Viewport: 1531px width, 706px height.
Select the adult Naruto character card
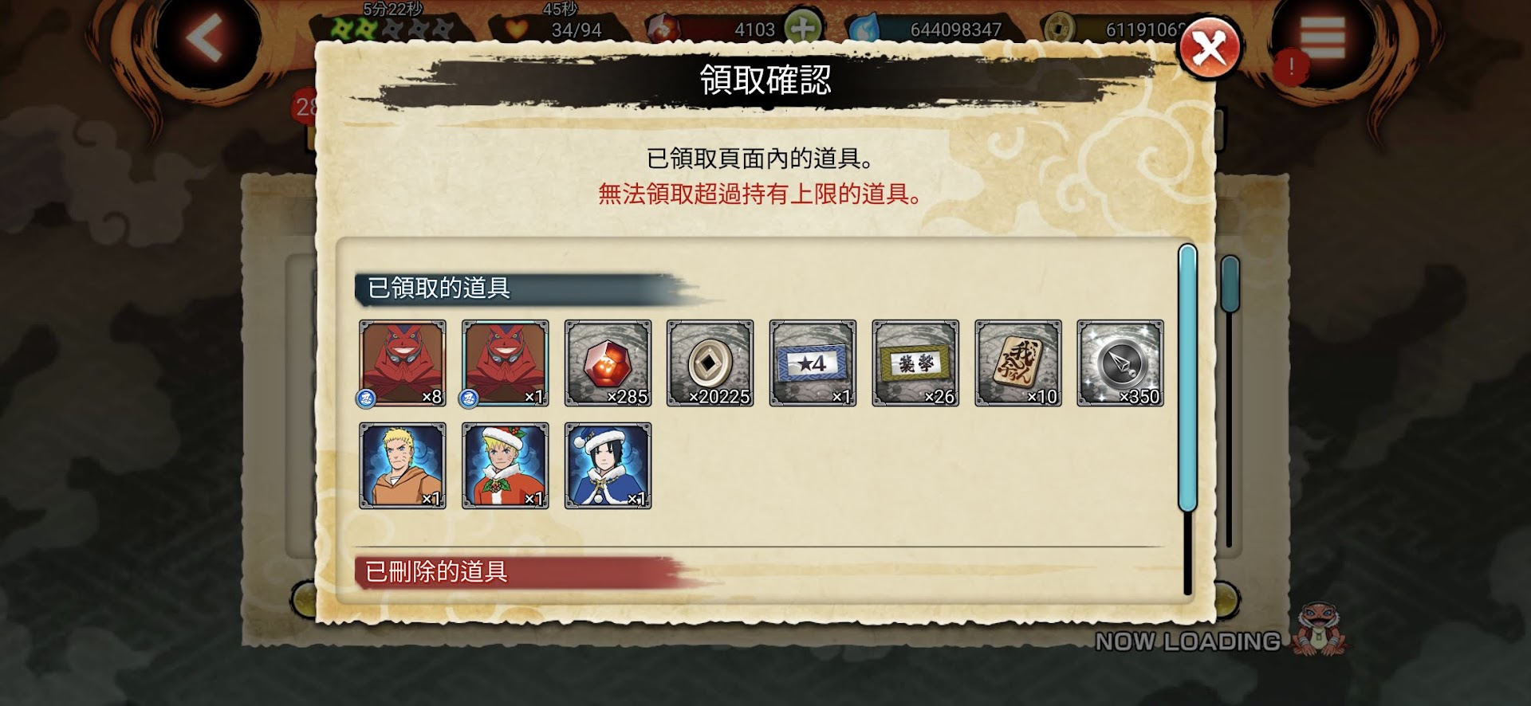403,465
